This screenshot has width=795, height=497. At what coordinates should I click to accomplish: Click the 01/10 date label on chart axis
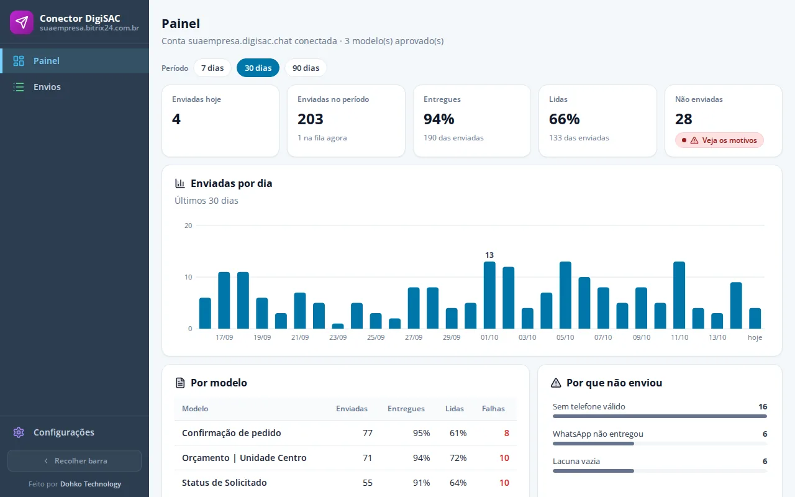point(489,337)
